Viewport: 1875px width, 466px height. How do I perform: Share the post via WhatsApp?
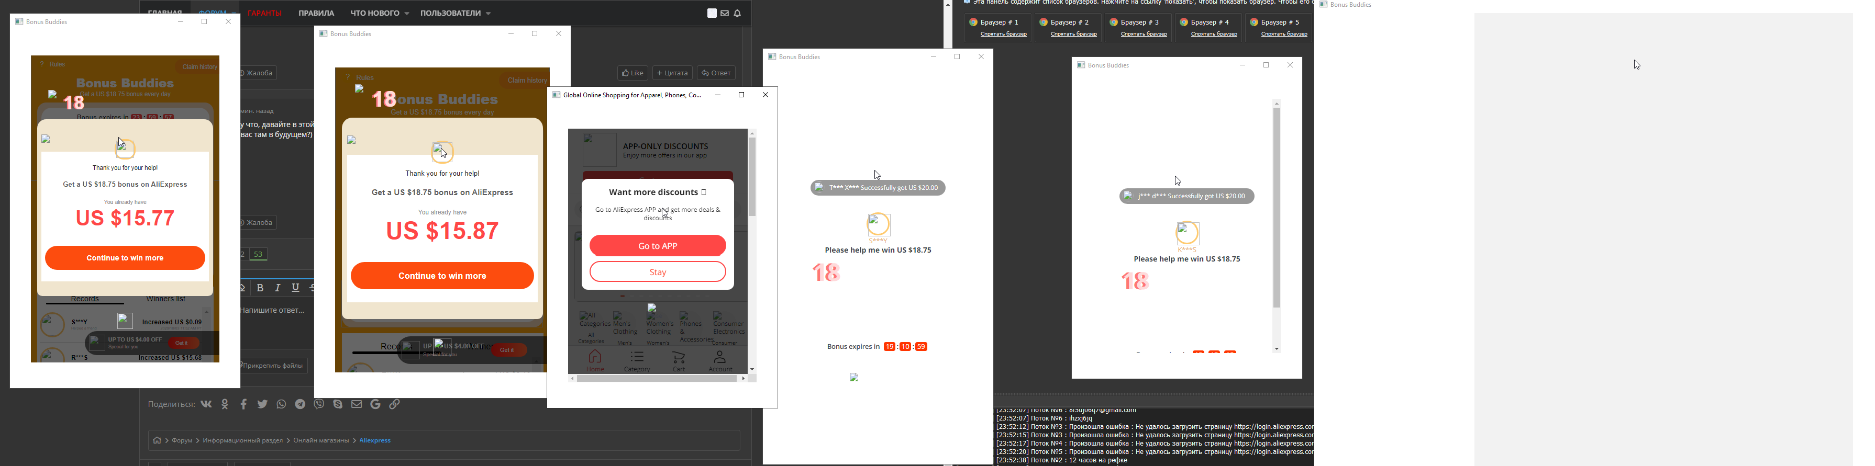(282, 404)
